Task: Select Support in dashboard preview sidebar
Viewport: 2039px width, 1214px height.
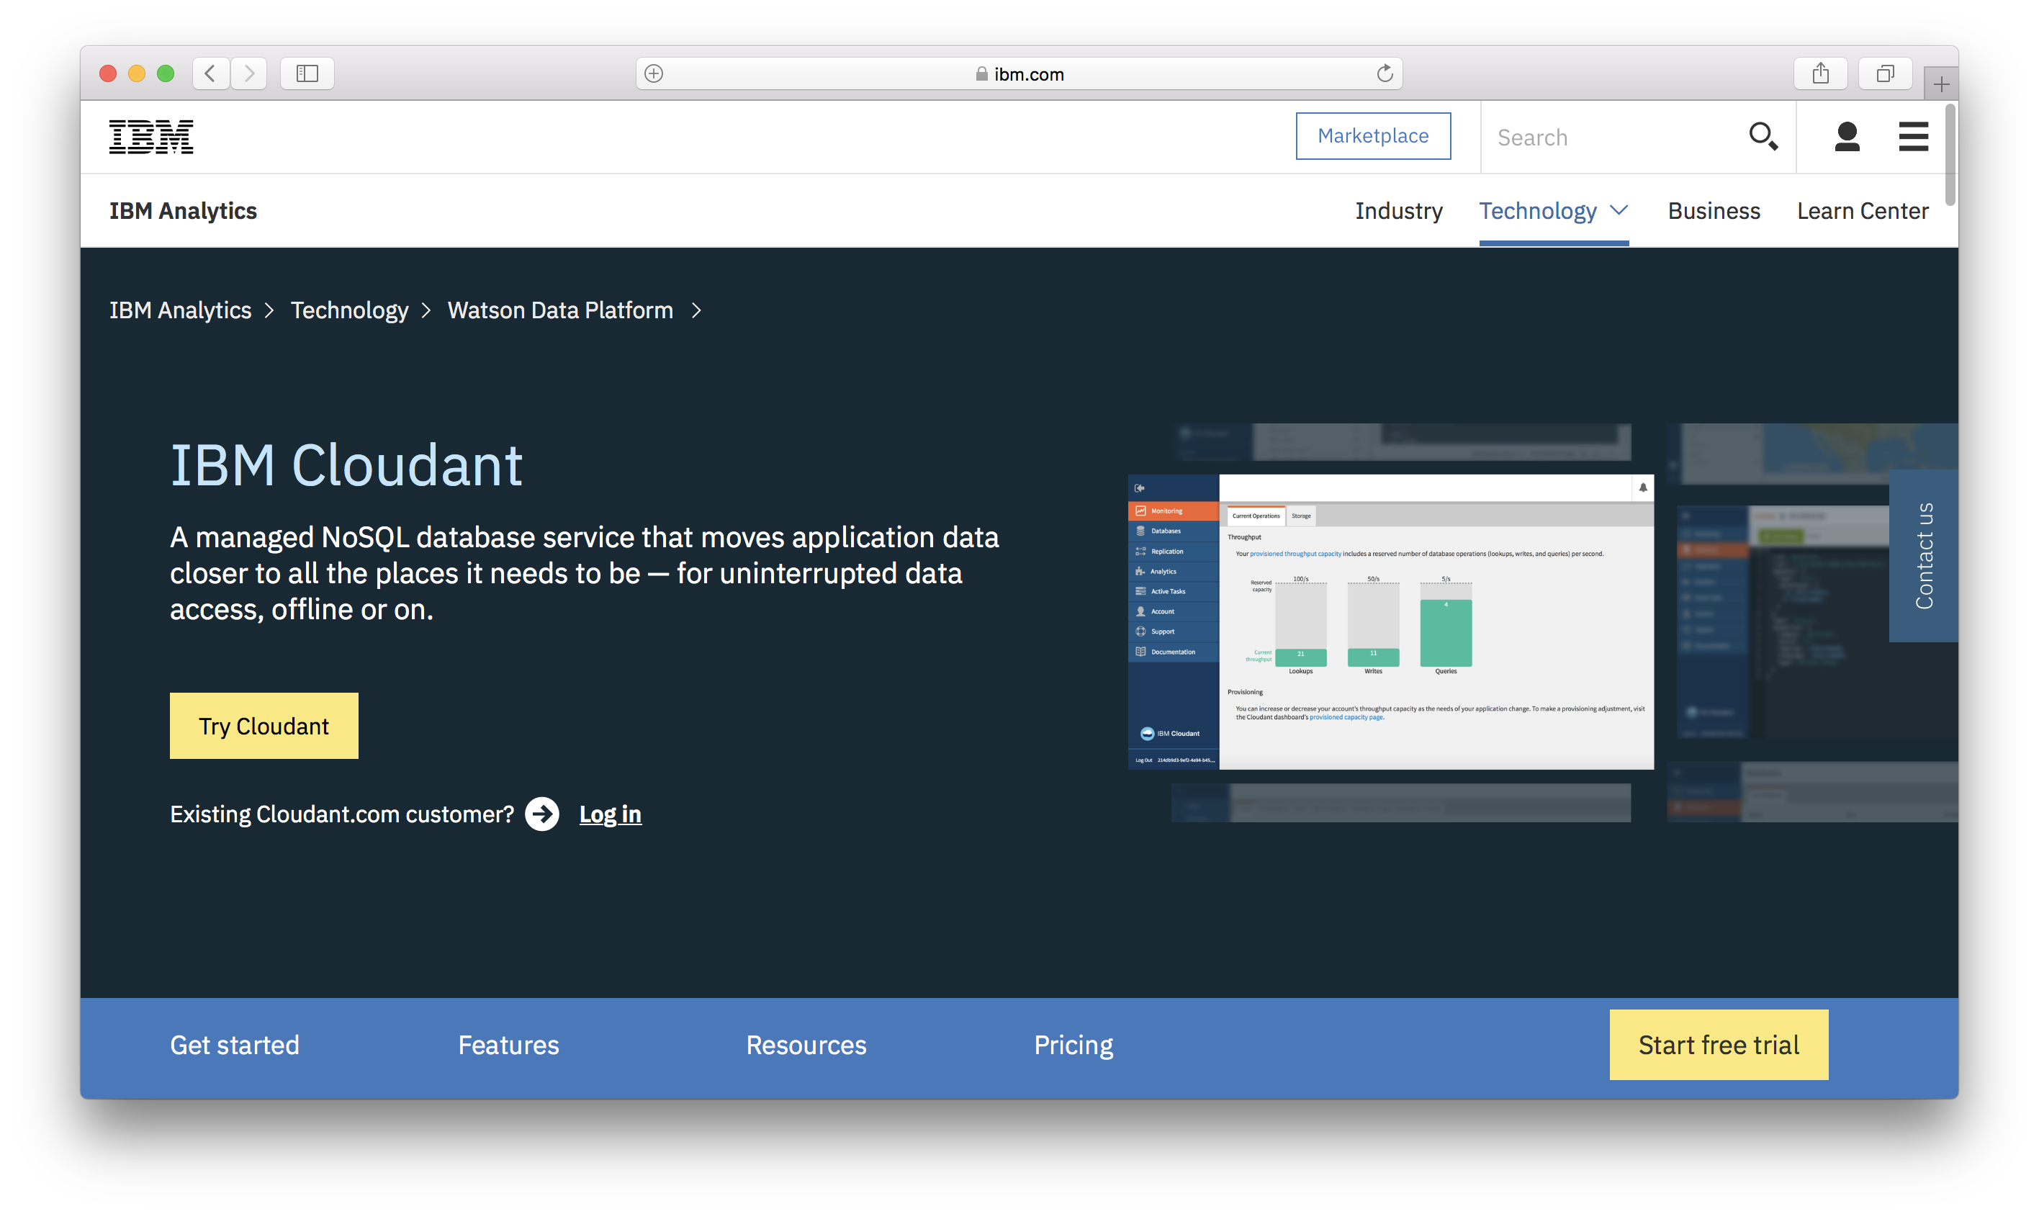Action: click(x=1173, y=631)
